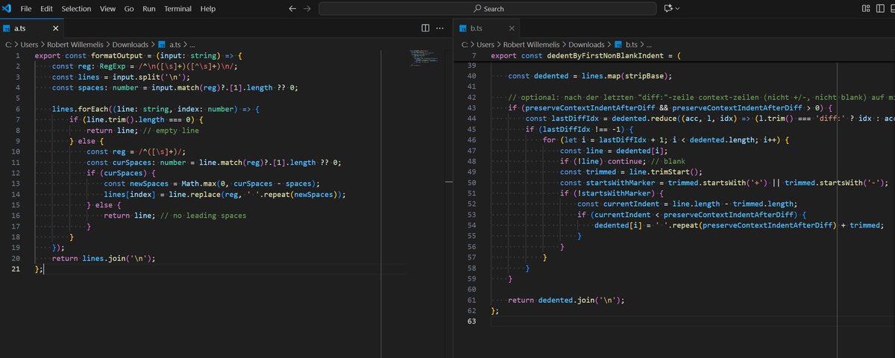Open the Help menu

coord(208,9)
